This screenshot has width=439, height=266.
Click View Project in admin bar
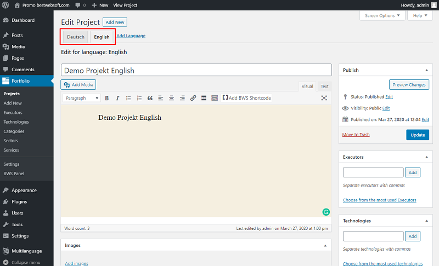[125, 5]
